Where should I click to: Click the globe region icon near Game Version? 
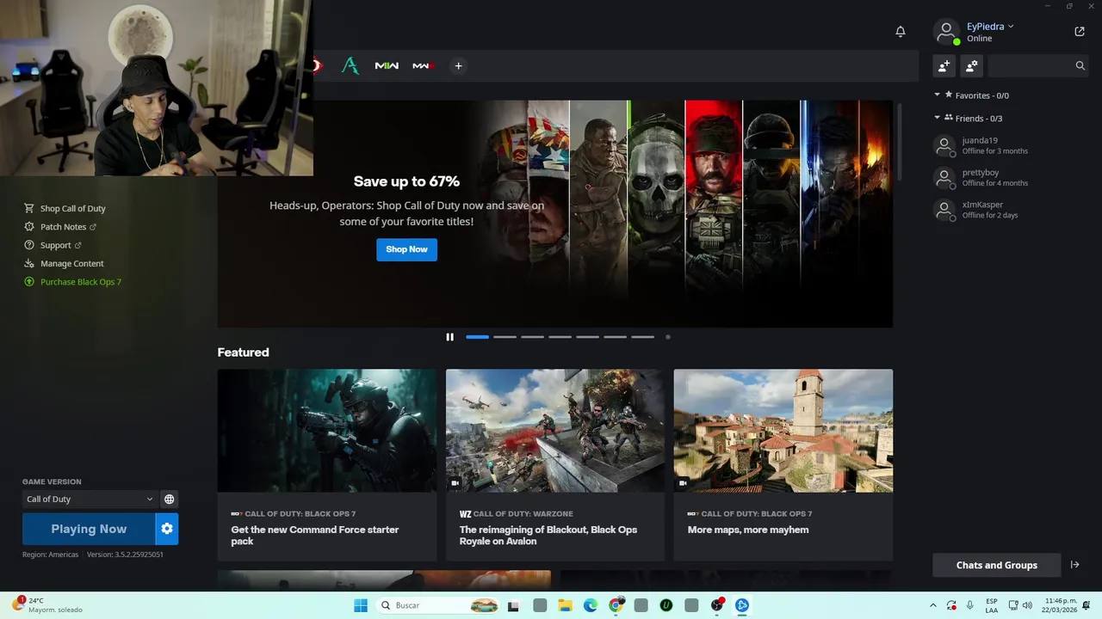tap(170, 499)
